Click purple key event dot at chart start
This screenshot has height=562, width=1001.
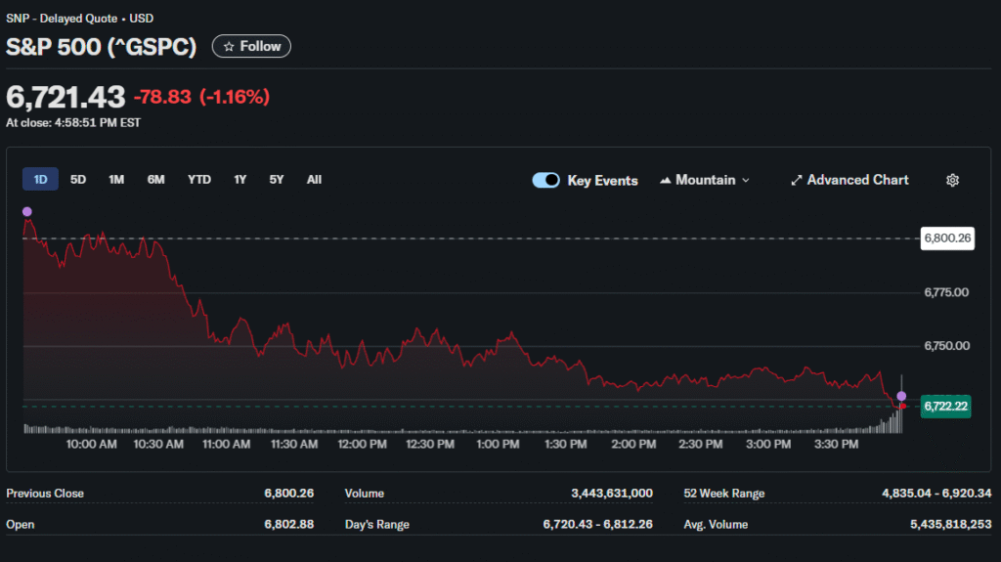pos(26,211)
